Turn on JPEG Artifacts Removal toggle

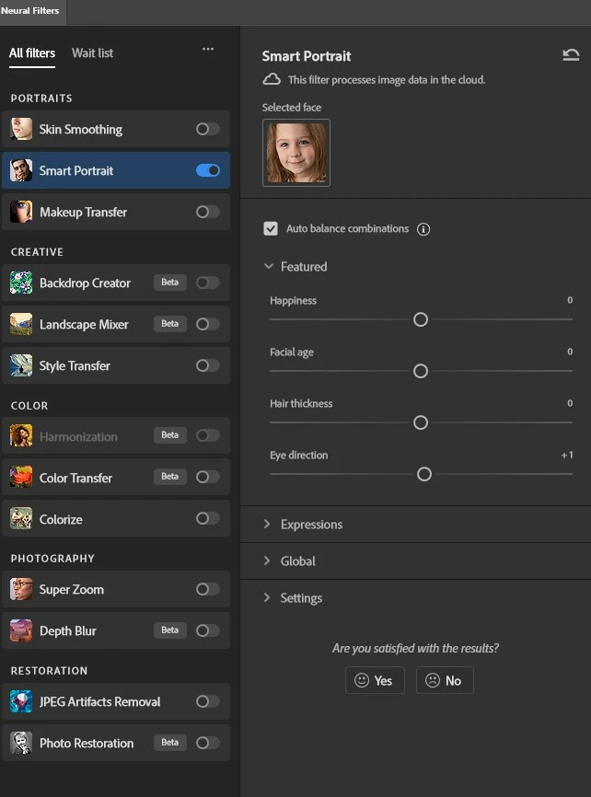tap(208, 701)
